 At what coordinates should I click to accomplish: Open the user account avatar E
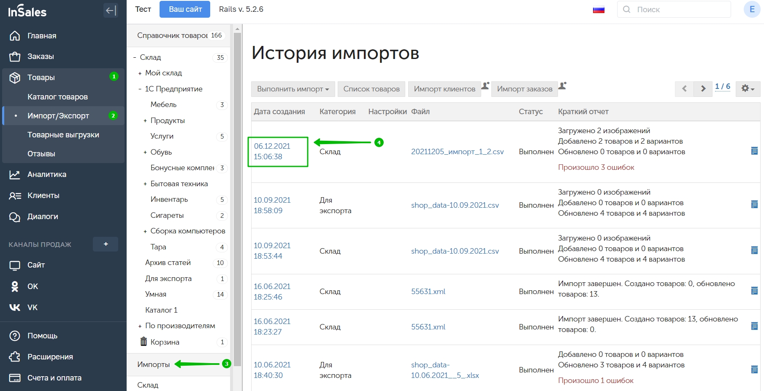click(752, 9)
